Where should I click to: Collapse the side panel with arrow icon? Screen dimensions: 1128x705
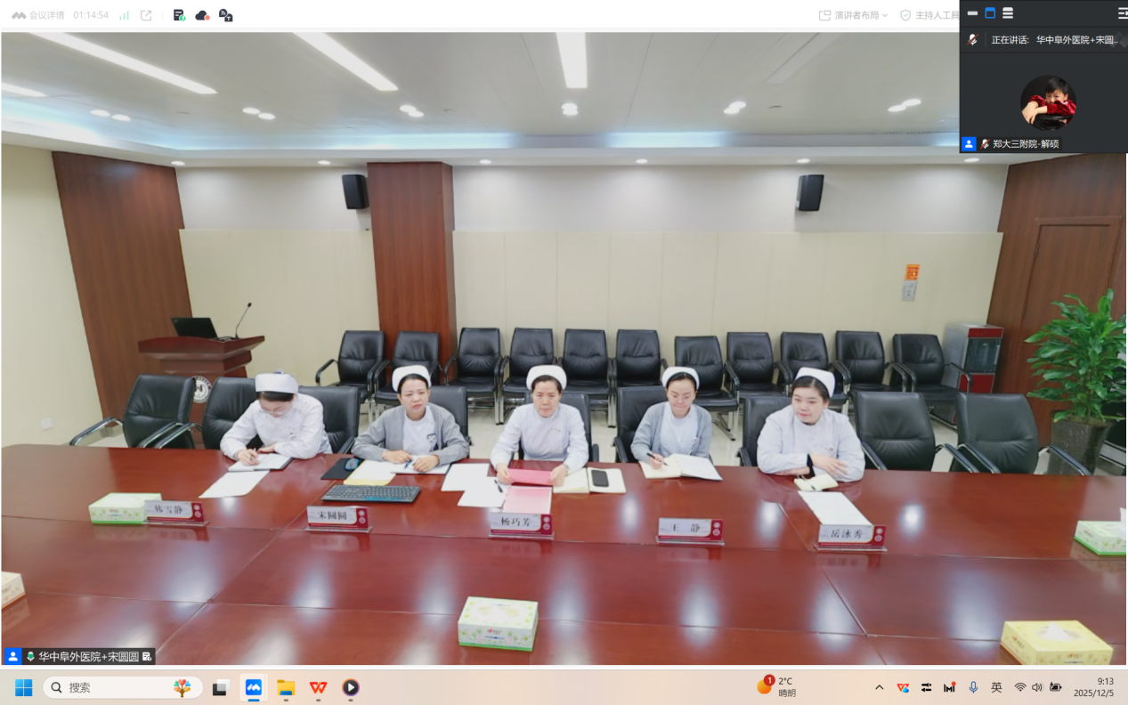1122,13
